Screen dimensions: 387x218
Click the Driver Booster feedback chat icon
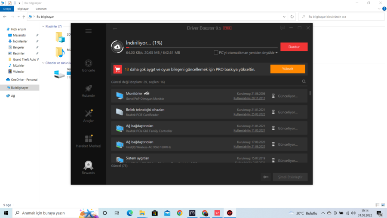click(x=283, y=28)
